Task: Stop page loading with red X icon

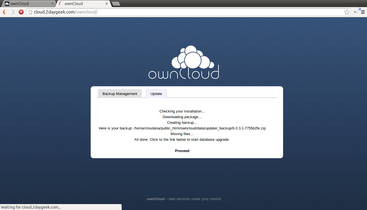Action: [x=21, y=12]
